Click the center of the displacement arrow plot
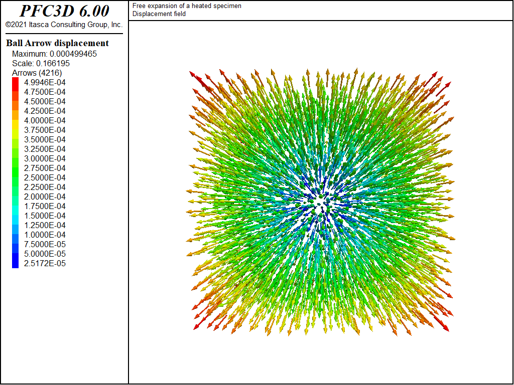This screenshot has height=385, width=514. (x=321, y=202)
